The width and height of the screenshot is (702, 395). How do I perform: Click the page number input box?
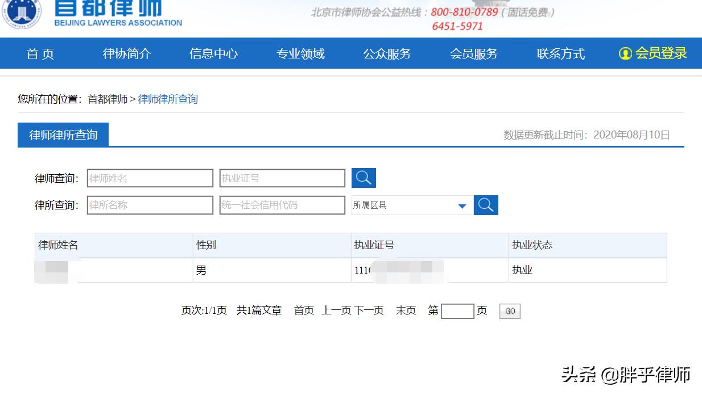[x=458, y=310]
